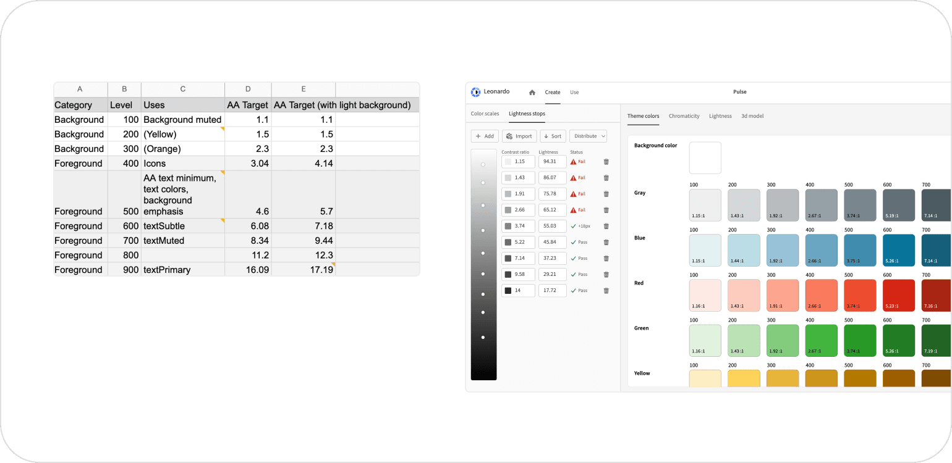Click the '3.04' AA Target cell
This screenshot has height=463, width=952.
click(248, 164)
